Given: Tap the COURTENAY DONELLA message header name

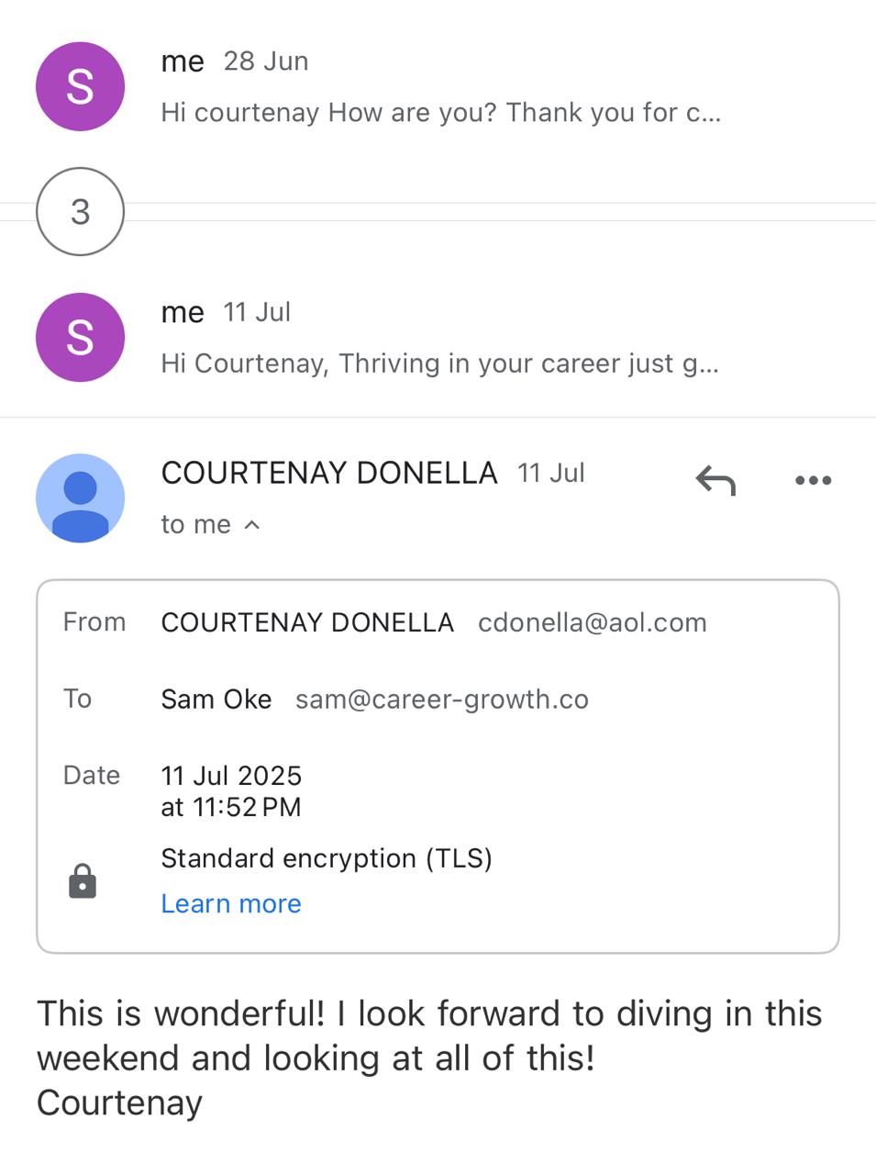Looking at the screenshot, I should pyautogui.click(x=329, y=474).
